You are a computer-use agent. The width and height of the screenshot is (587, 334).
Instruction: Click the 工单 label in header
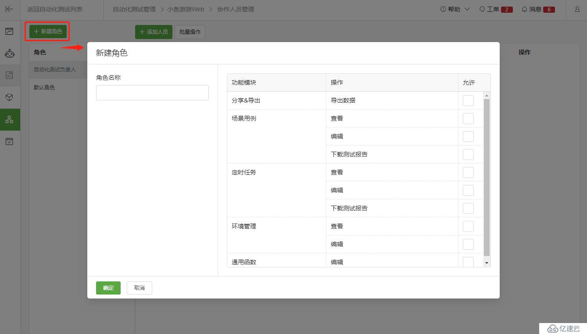click(x=493, y=9)
